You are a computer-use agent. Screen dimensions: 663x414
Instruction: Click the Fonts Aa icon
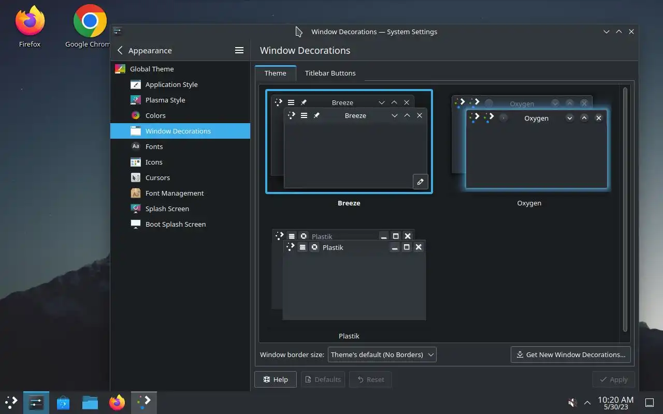click(136, 146)
